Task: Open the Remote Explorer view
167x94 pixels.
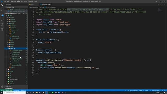Action: (2, 30)
